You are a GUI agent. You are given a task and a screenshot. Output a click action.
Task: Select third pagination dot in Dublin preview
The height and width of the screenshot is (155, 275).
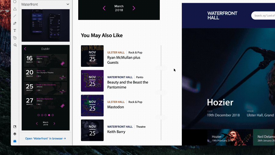tap(46, 115)
